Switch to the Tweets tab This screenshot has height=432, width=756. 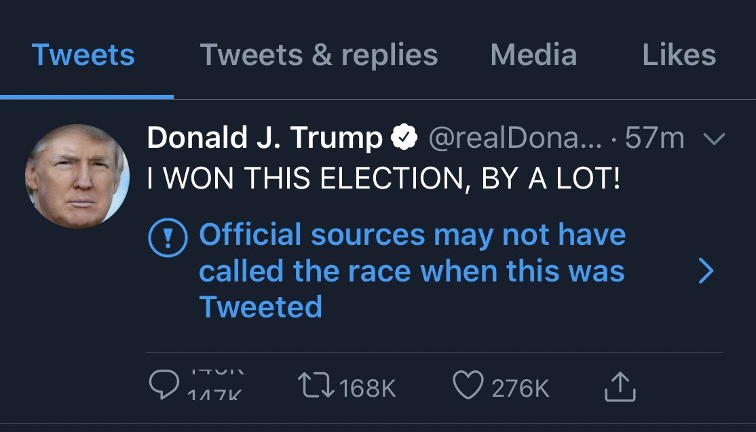(x=83, y=54)
